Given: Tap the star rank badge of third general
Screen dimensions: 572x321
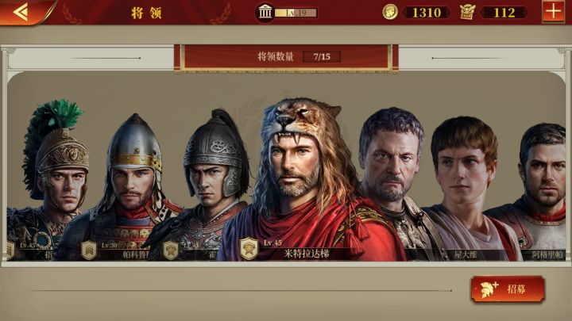Looking at the screenshot, I should point(171,250).
